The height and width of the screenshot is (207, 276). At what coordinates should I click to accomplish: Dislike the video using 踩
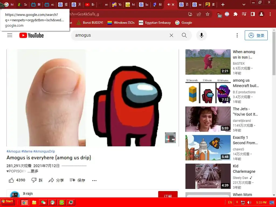[x=37, y=180]
